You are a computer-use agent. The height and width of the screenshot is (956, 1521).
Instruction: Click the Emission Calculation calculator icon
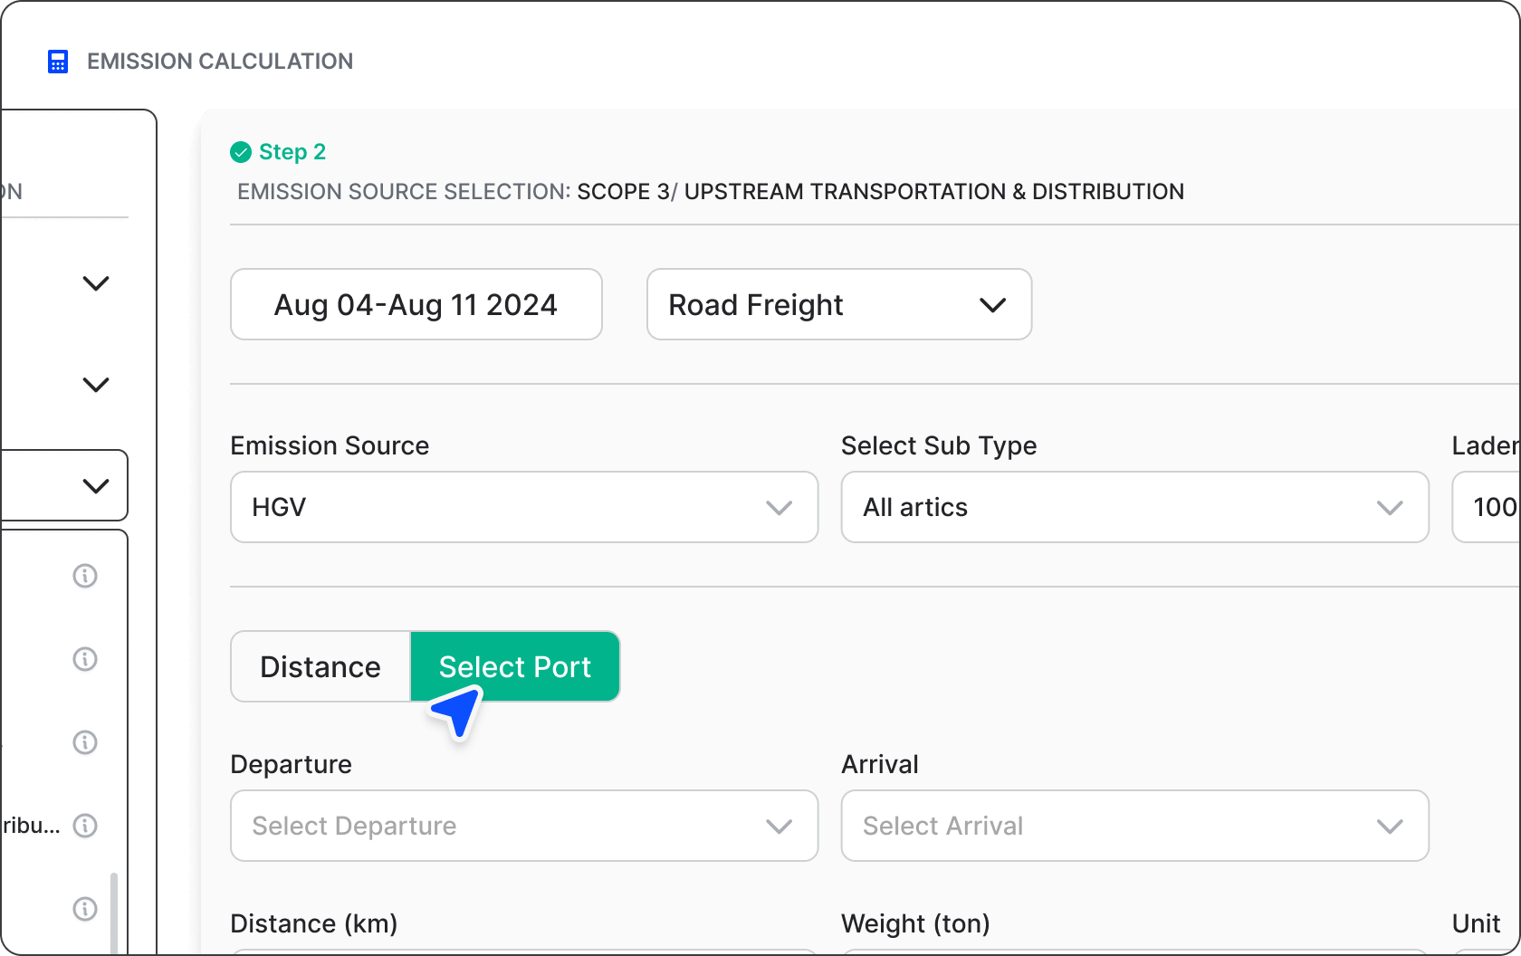point(58,62)
